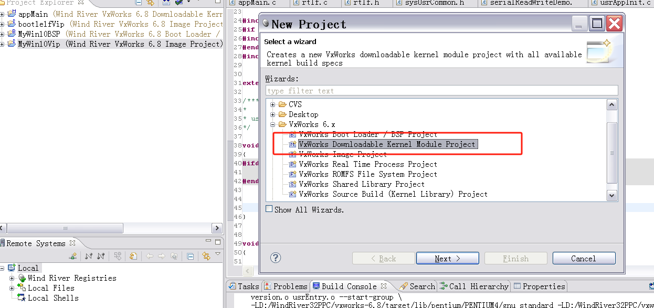
Task: Expand the MyWin10Vip project node
Action: coord(2,44)
